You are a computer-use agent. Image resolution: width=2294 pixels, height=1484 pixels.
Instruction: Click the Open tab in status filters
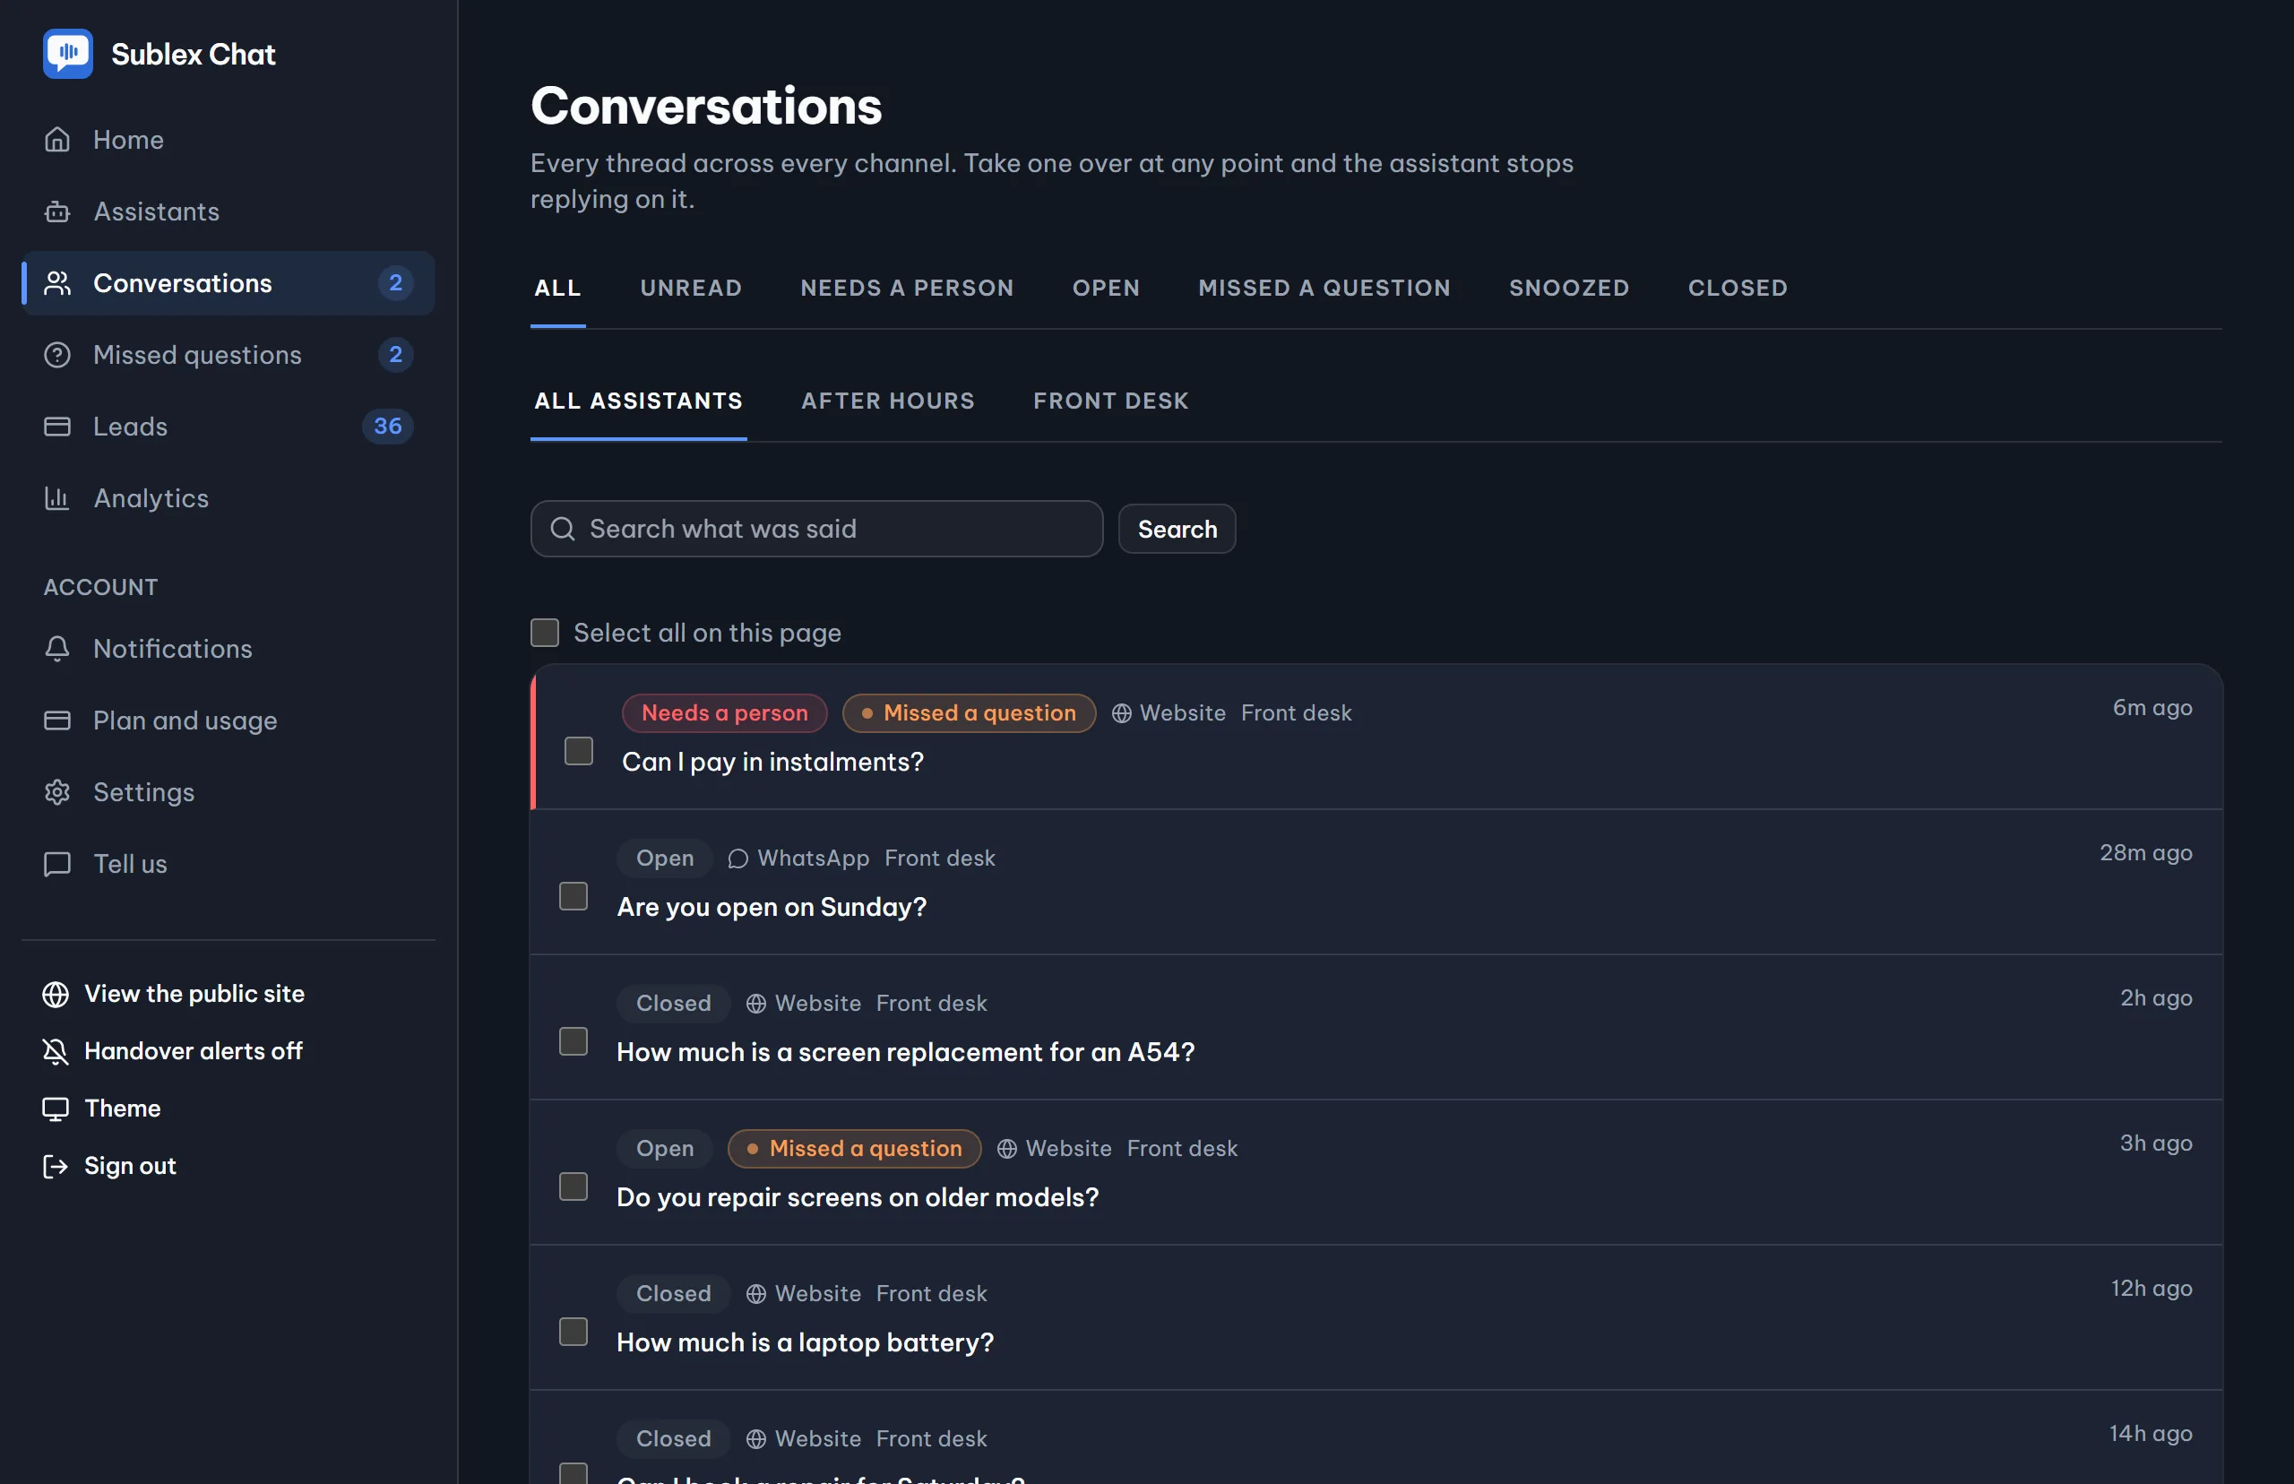[1105, 289]
